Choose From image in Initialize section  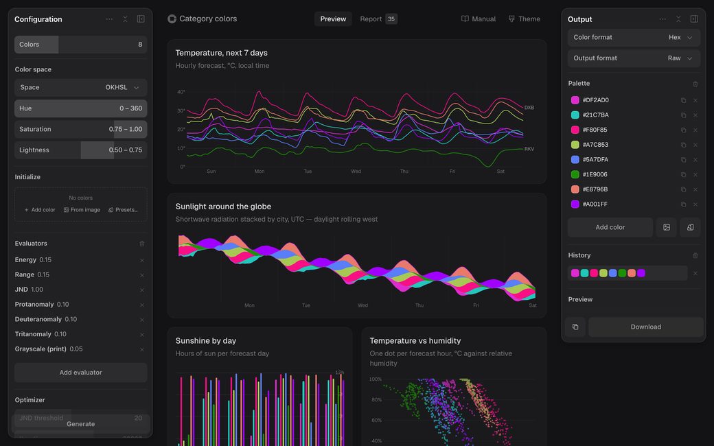coord(82,210)
